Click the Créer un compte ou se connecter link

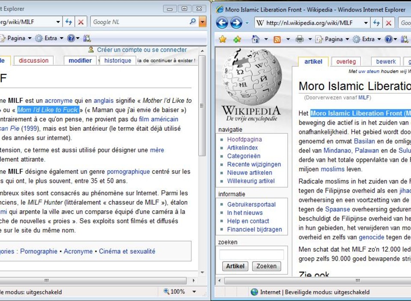142,50
